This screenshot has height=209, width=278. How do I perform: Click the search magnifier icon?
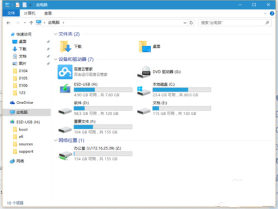tap(267, 23)
